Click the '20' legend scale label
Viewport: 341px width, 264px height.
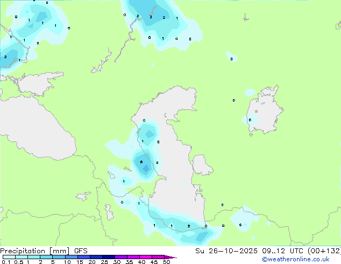click(x=92, y=262)
